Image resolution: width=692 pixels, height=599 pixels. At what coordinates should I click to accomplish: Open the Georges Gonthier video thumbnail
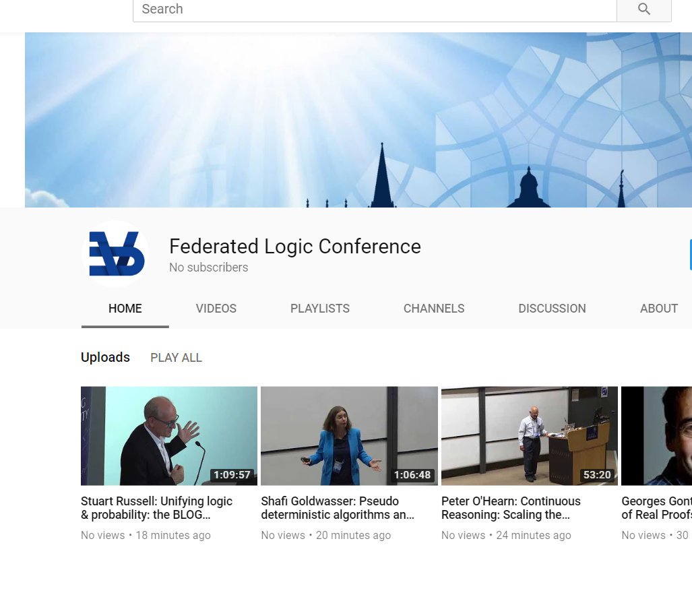(656, 435)
